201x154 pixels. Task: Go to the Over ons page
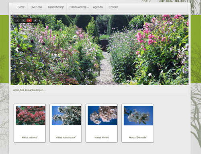click(36, 7)
